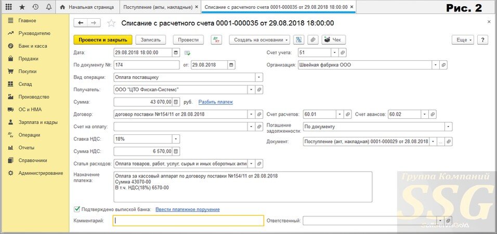Open the Еще menu
The height and width of the screenshot is (234, 497).
click(463, 40)
